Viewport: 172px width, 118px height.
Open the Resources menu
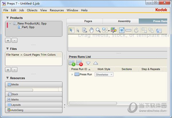click(x=57, y=10)
